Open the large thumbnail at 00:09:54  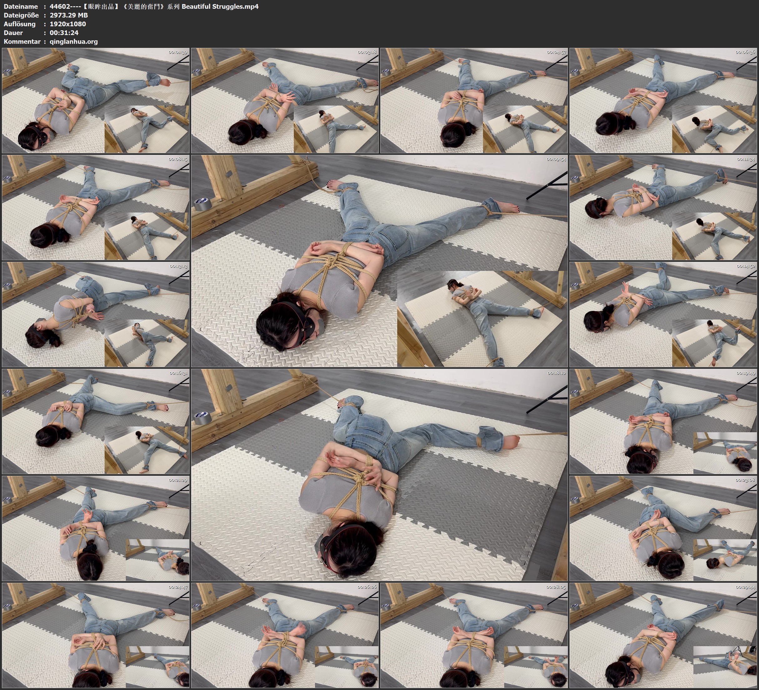[x=380, y=261]
